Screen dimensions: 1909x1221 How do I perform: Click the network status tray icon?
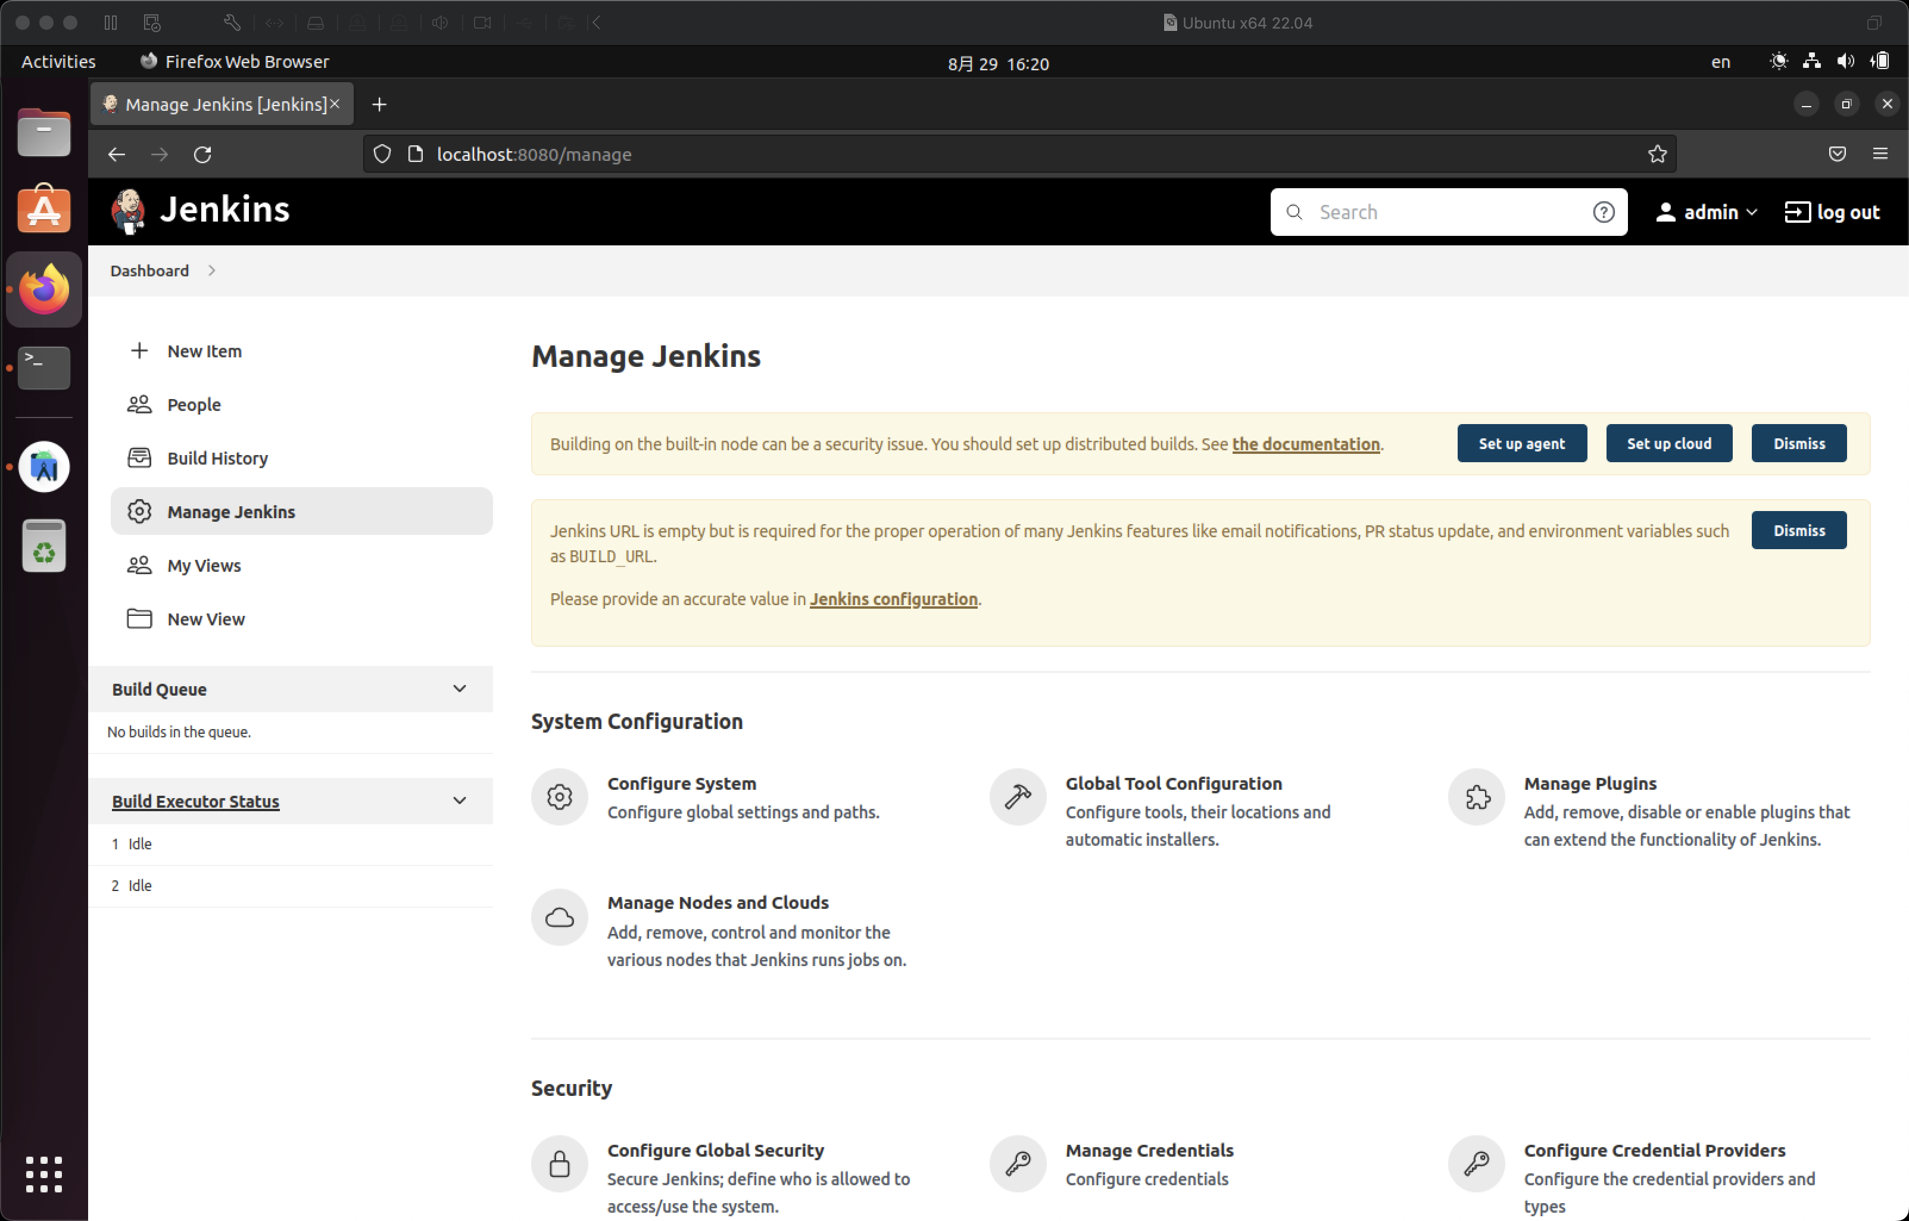pyautogui.click(x=1811, y=61)
